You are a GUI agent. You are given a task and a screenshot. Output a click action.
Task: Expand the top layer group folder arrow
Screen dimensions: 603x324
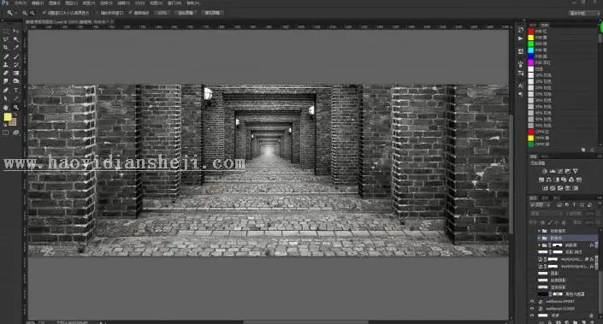coord(539,231)
